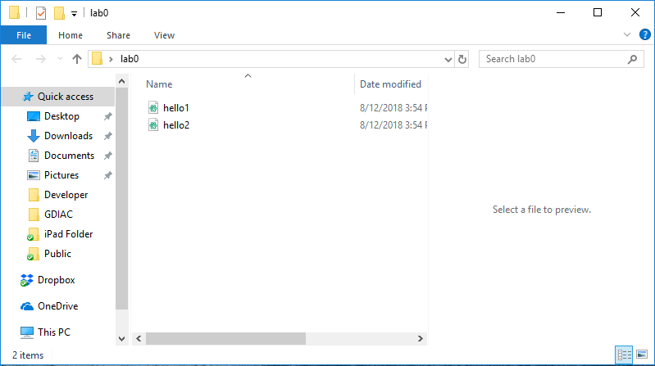Open the Recent locations dropdown arrow
655x366 pixels.
(x=60, y=59)
